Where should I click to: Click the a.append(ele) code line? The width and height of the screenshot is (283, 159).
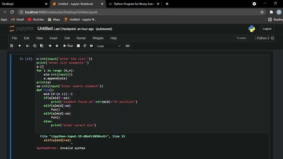click(x=55, y=79)
